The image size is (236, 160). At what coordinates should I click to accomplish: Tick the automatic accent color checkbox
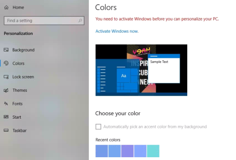click(x=98, y=127)
